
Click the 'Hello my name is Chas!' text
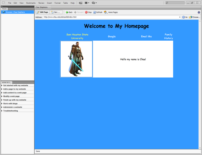(133, 59)
